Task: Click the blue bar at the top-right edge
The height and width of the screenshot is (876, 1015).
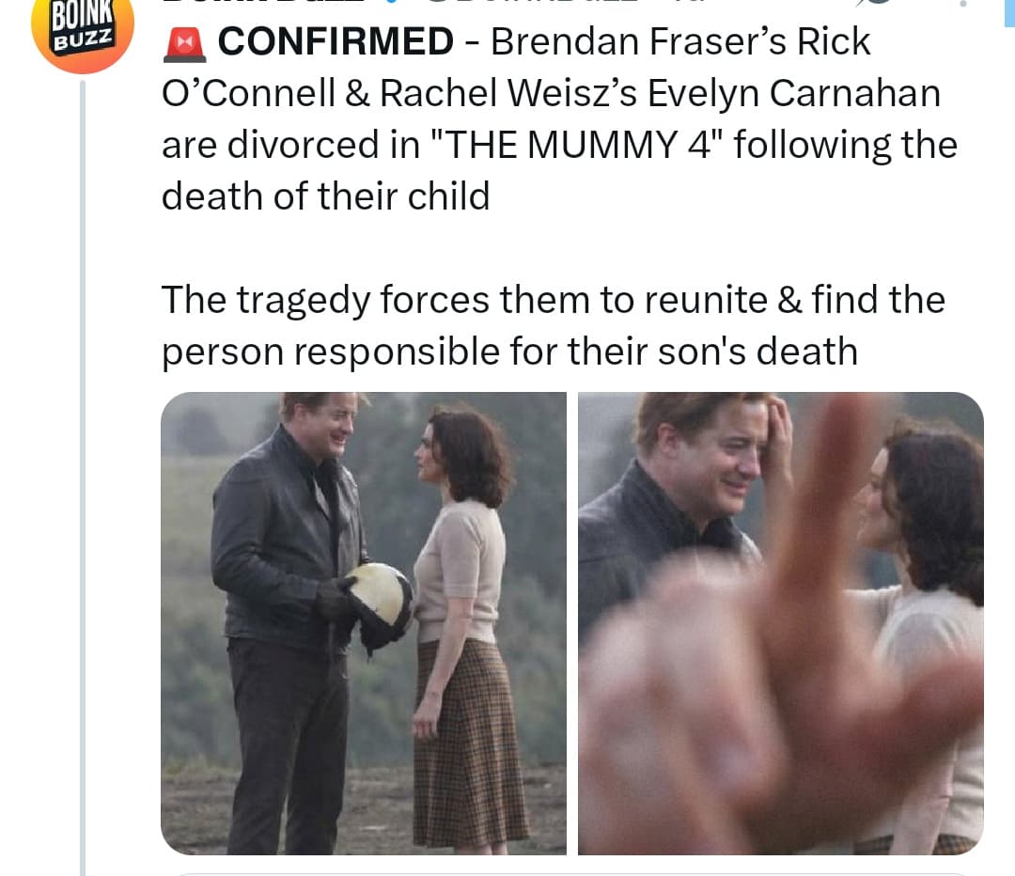Action: click(x=1009, y=13)
